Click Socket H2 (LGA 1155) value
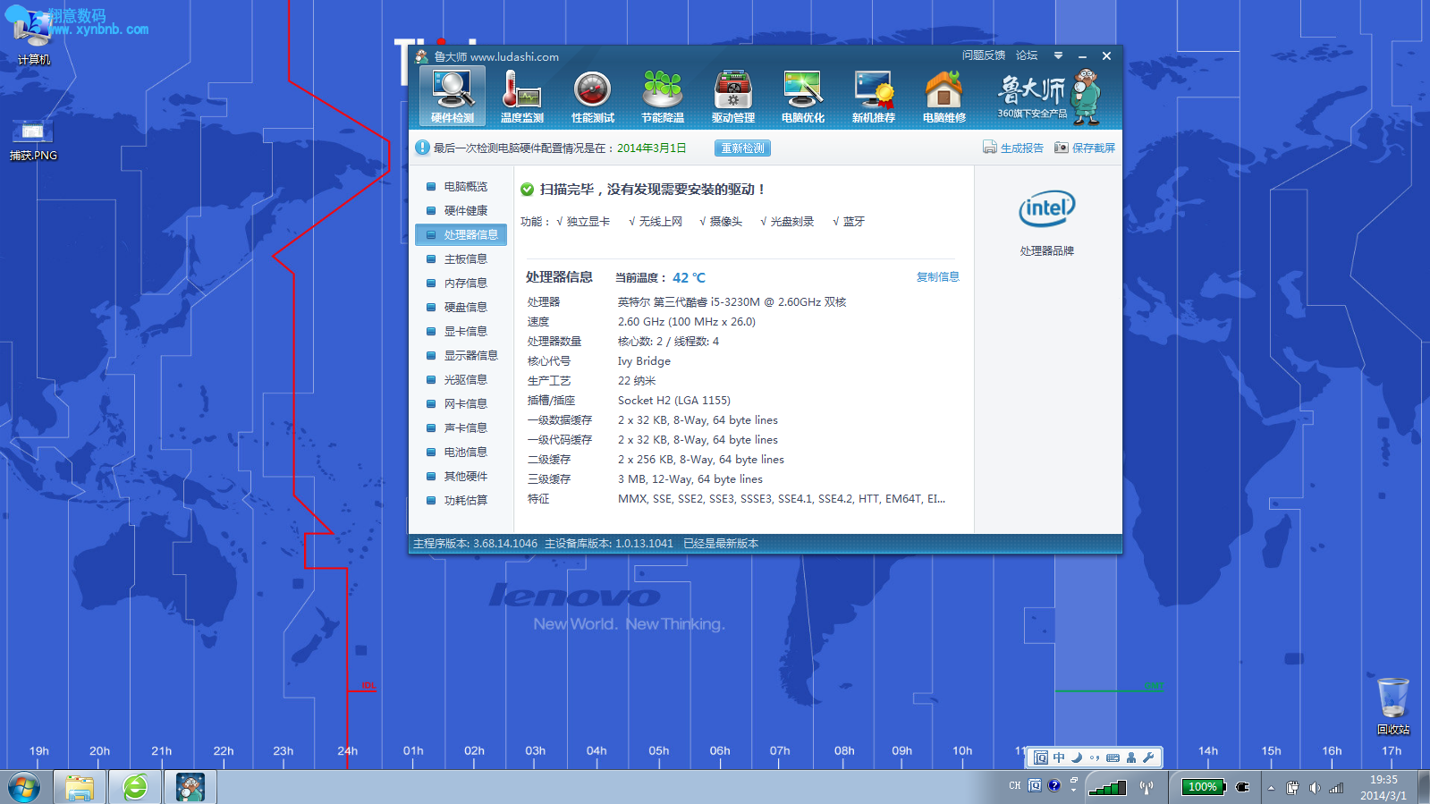This screenshot has width=1430, height=804. click(673, 401)
